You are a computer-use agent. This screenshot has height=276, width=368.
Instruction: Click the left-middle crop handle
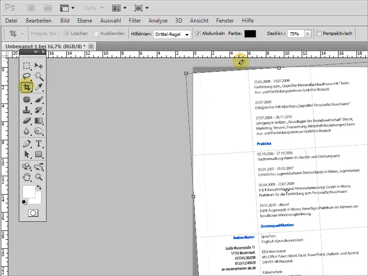click(x=193, y=197)
